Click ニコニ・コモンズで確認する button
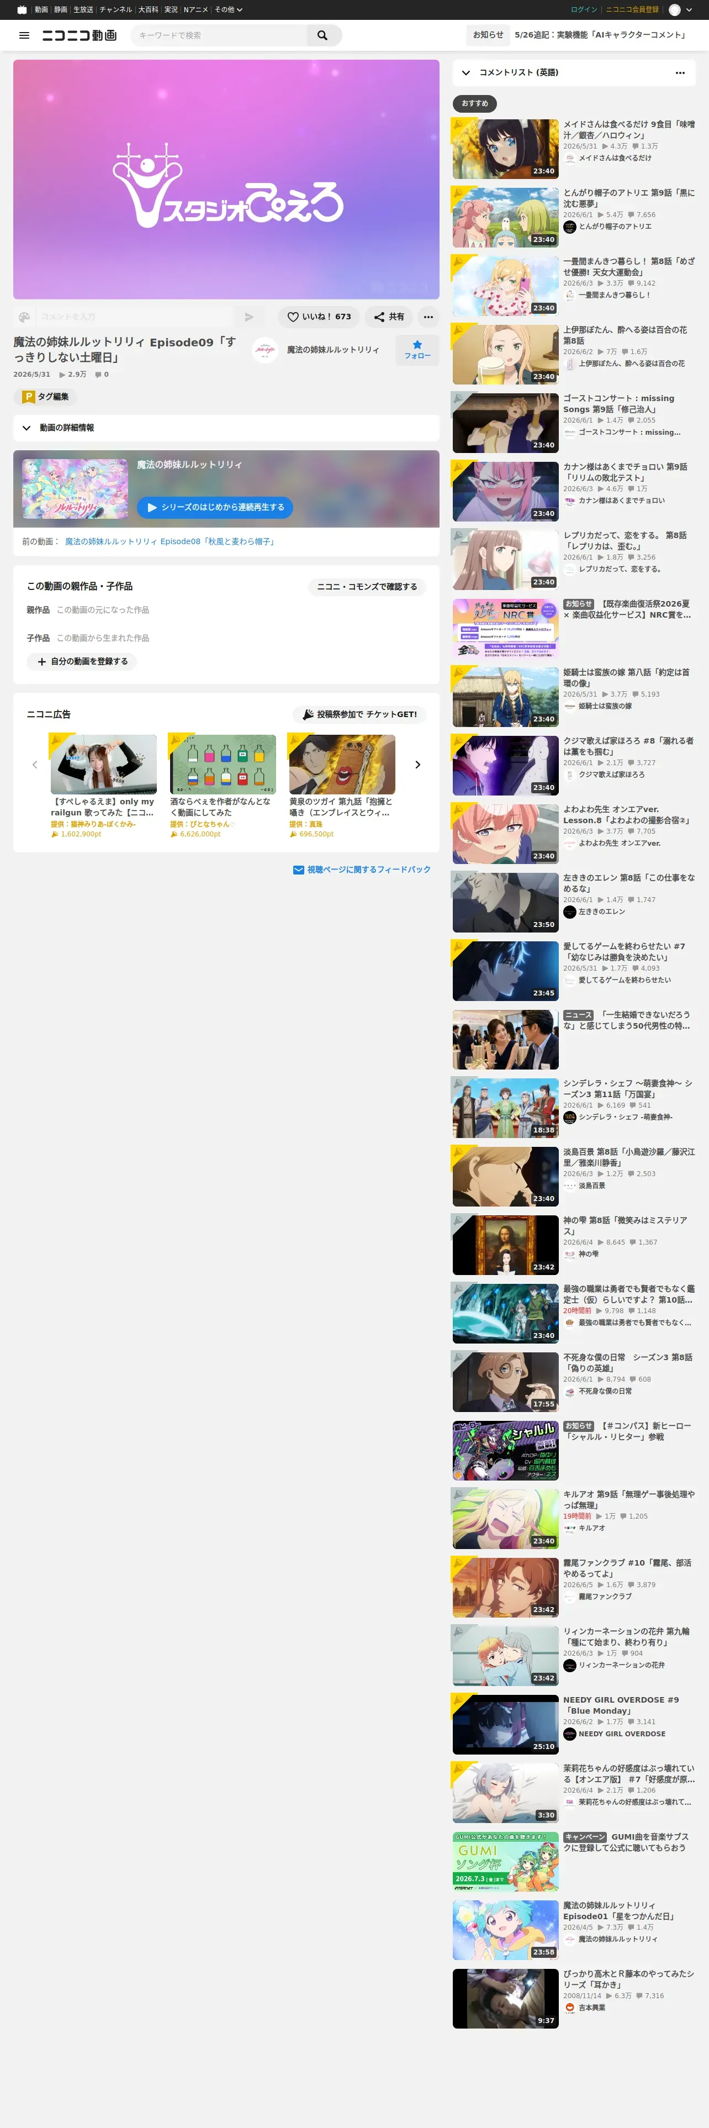 tap(367, 587)
